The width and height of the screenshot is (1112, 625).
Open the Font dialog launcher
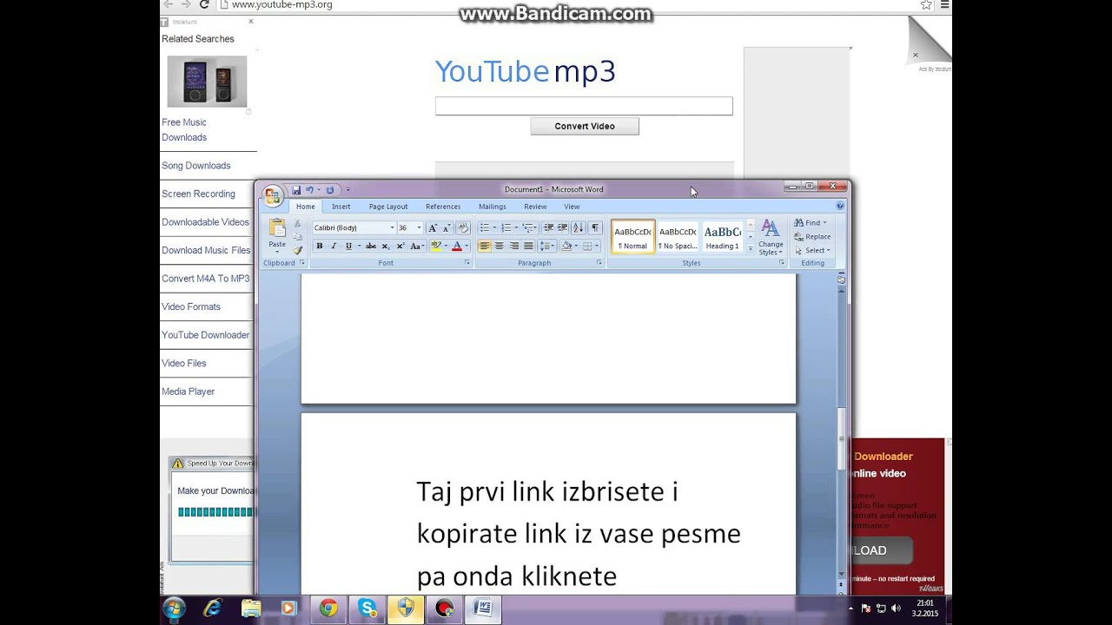tap(467, 262)
